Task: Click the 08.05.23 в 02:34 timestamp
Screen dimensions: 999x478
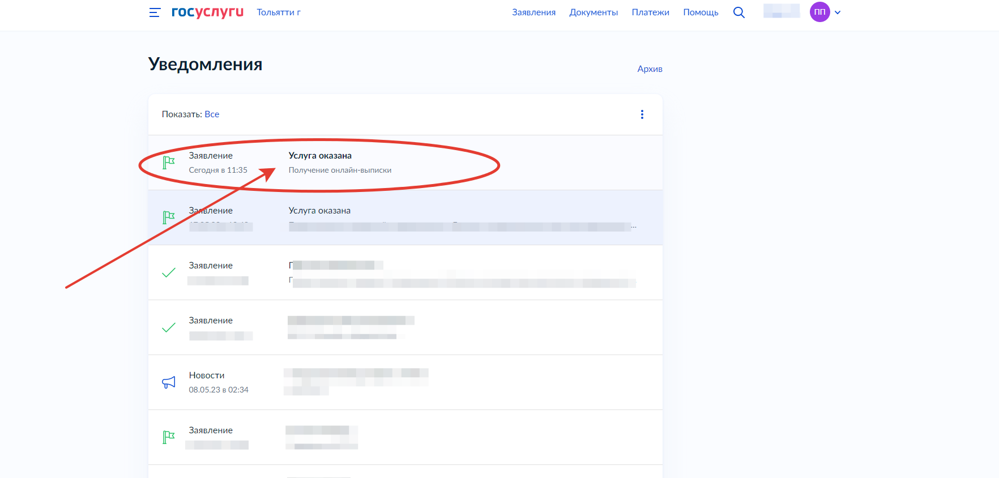Action: [219, 390]
